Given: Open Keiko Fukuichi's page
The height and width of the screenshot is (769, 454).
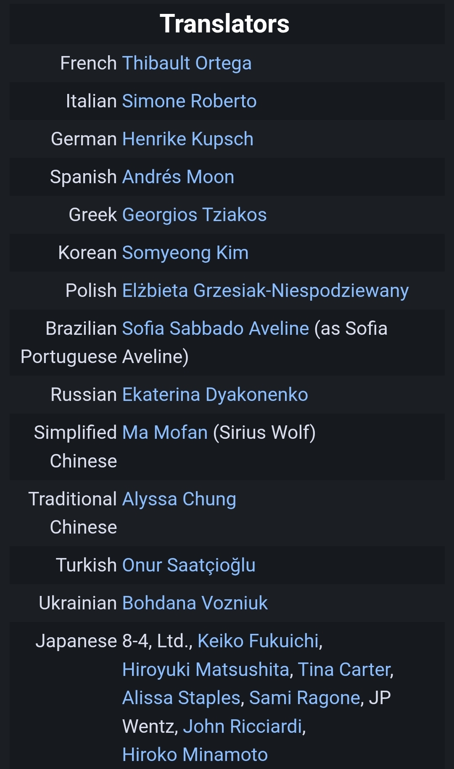Looking at the screenshot, I should [259, 641].
